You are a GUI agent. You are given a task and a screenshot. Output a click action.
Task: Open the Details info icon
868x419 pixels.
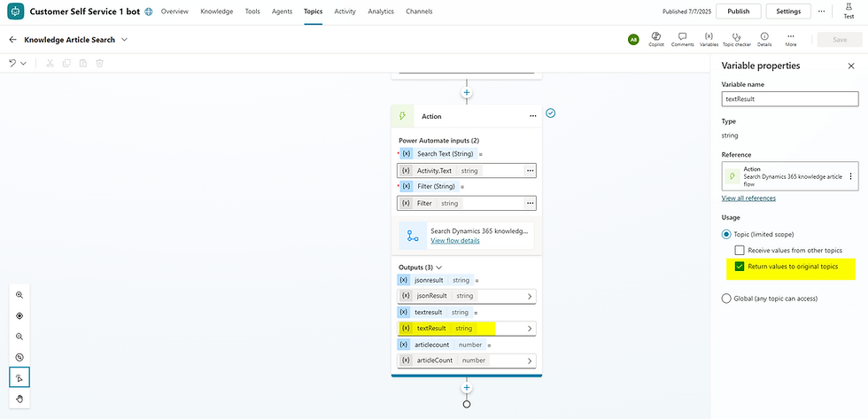[x=764, y=39]
